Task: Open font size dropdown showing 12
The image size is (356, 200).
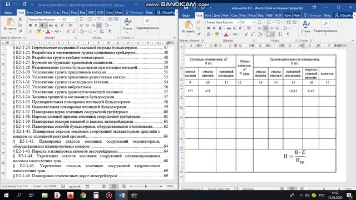Action: pyautogui.click(x=74, y=19)
